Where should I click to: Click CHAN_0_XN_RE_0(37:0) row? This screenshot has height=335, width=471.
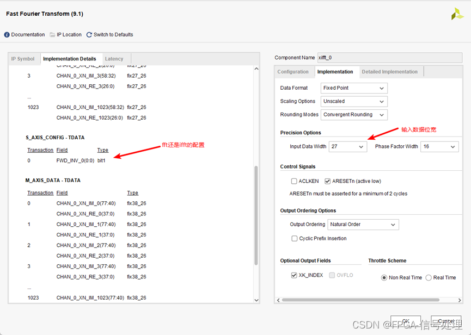[85, 214]
